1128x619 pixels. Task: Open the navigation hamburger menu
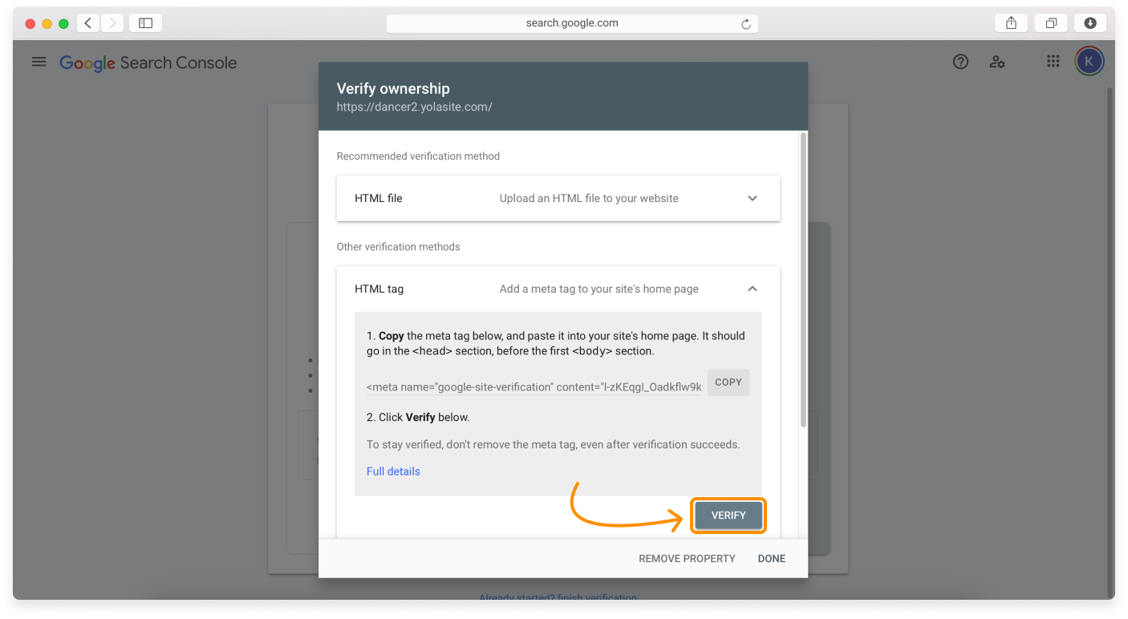pyautogui.click(x=39, y=62)
